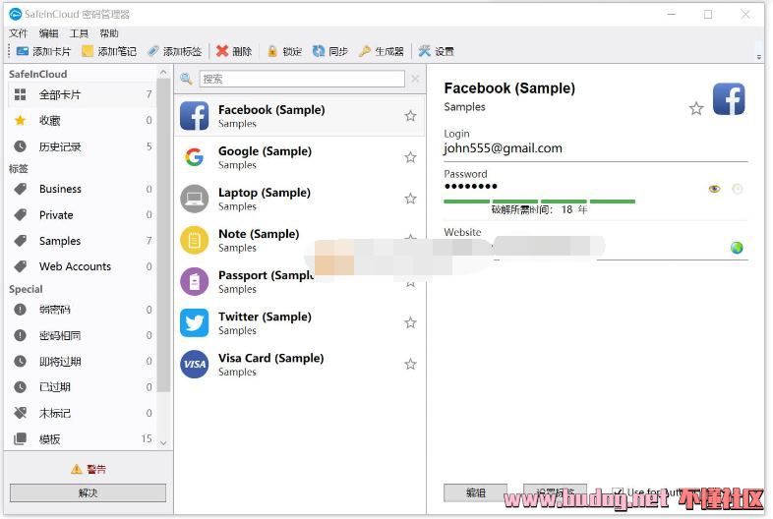Click the red X Delete (删除) toolbar button
The width and height of the screenshot is (773, 519).
234,51
